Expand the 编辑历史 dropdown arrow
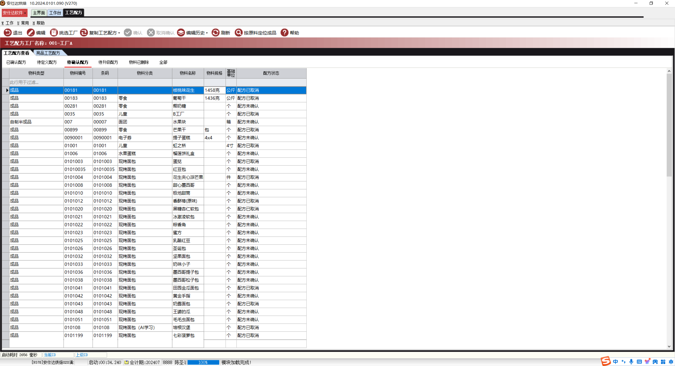The height and width of the screenshot is (366, 675). 207,33
